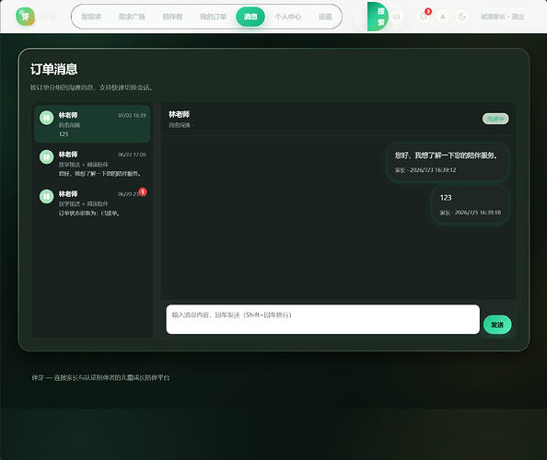This screenshot has width=547, height=460.
Task: Open the 发需求 nav tab
Action: pos(91,17)
